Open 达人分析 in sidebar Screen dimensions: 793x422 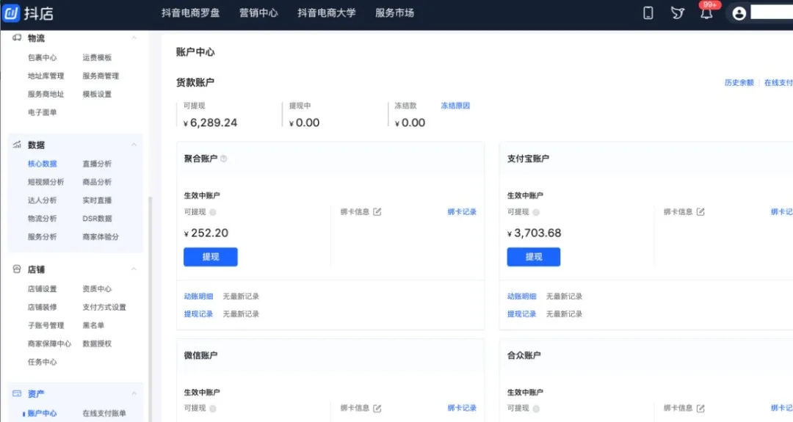click(x=42, y=200)
